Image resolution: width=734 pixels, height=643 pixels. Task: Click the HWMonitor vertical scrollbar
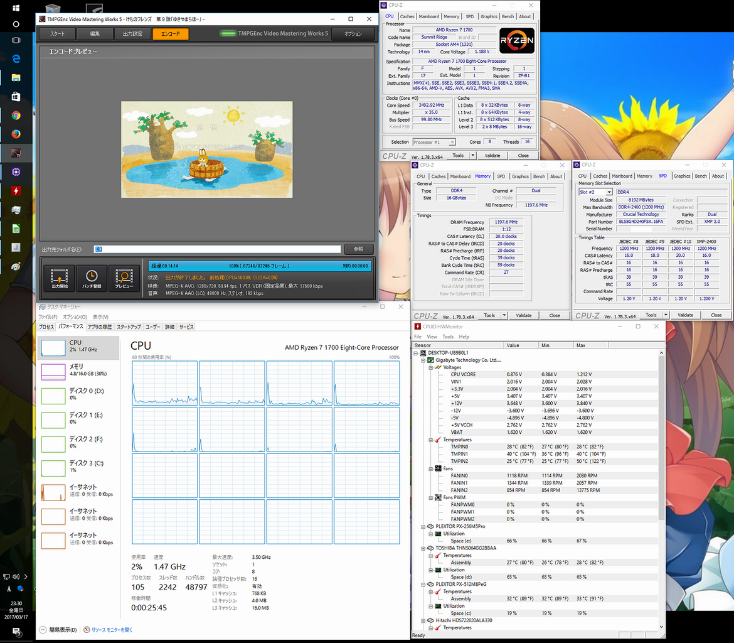tap(661, 490)
